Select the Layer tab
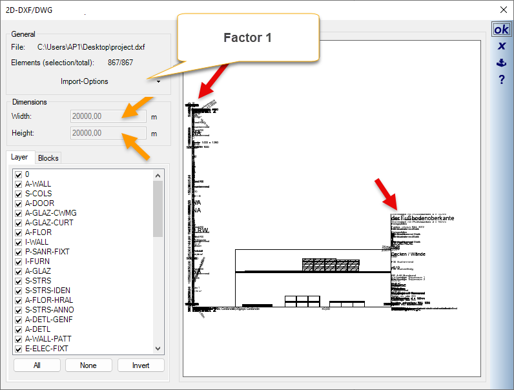 19,158
